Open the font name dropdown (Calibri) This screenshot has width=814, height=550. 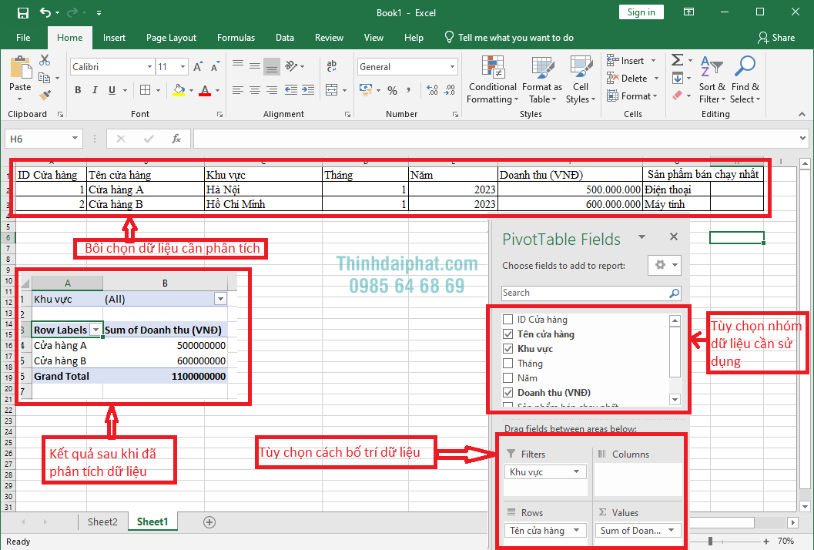[149, 66]
